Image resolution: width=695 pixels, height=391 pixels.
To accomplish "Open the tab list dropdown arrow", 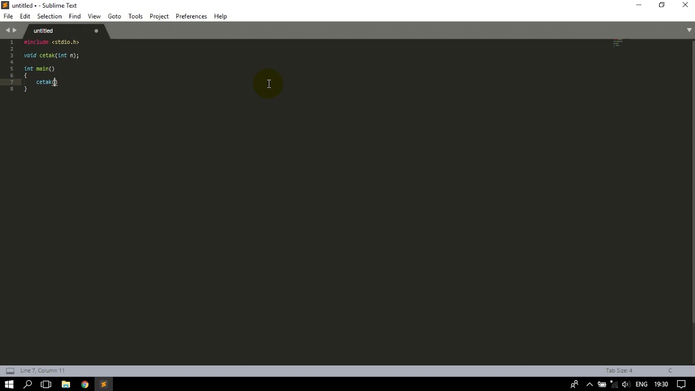I will (x=689, y=30).
